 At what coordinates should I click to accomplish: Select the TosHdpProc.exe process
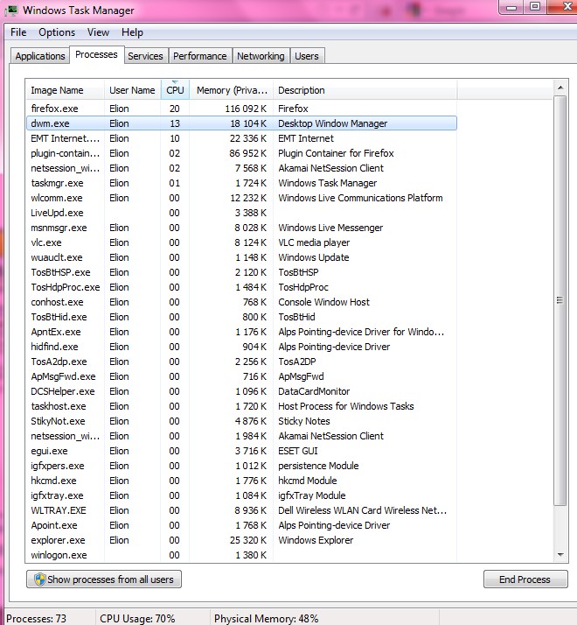click(241, 287)
